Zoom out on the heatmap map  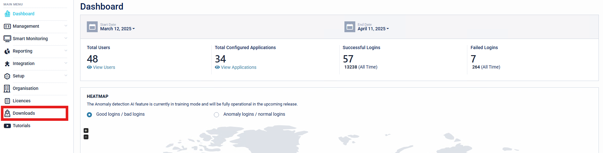pos(86,137)
